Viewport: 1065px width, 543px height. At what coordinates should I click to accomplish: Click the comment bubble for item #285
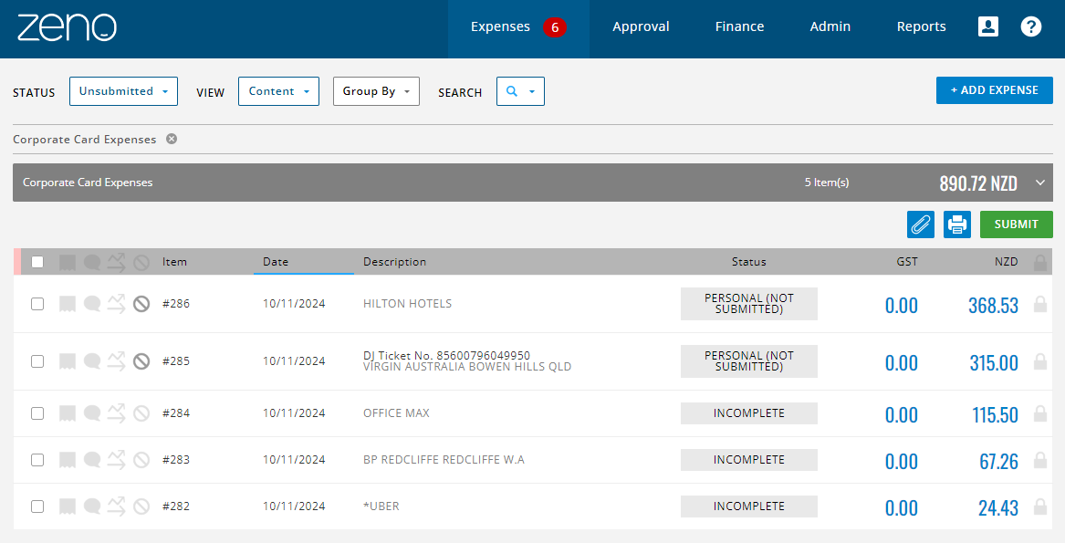click(x=92, y=361)
